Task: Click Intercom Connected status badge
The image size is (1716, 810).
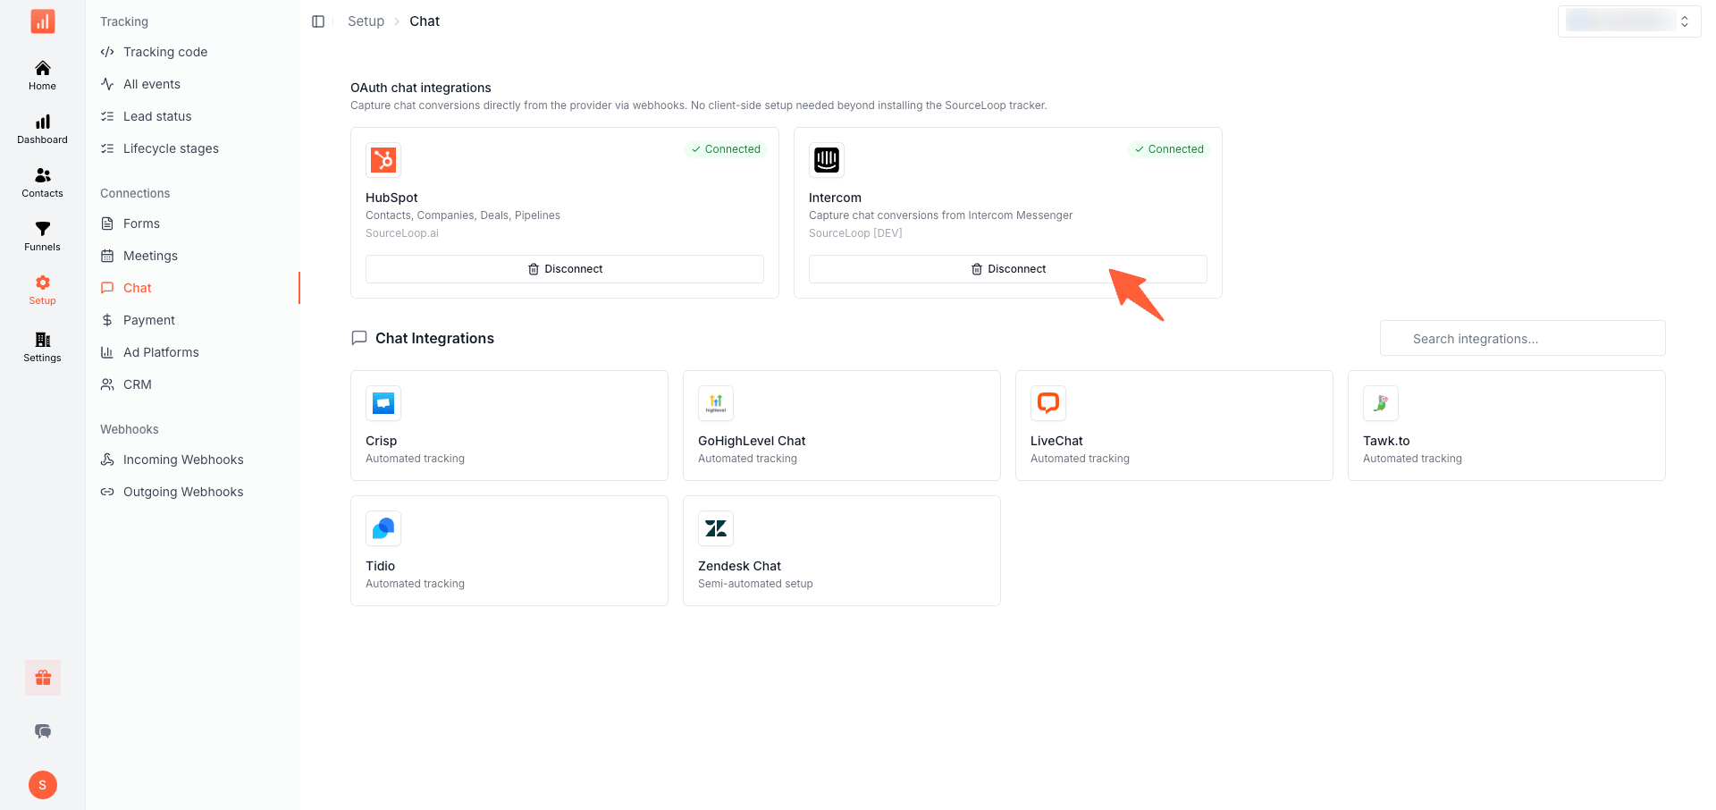Action: click(1169, 149)
